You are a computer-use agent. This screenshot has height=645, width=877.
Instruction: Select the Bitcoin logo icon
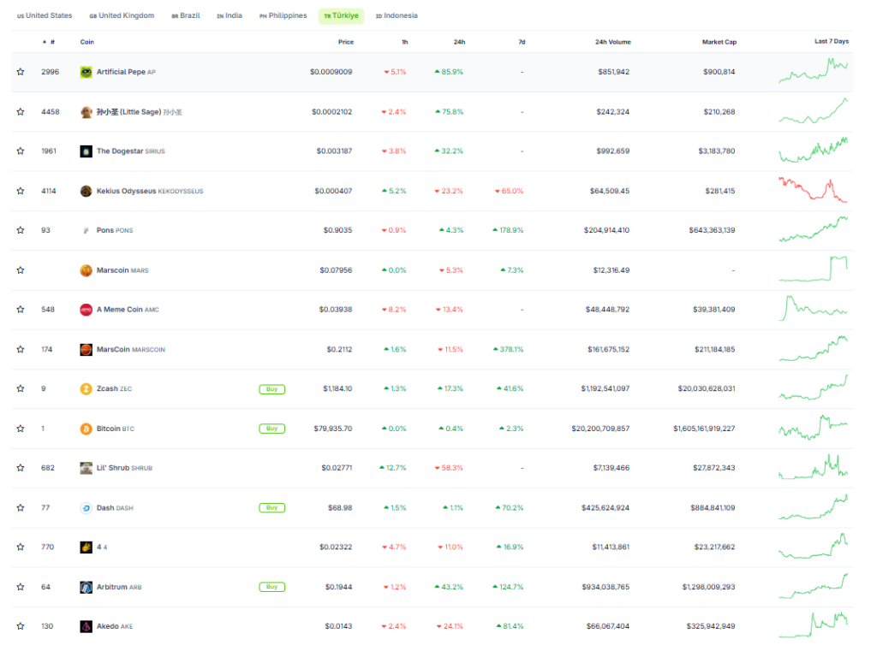pyautogui.click(x=87, y=429)
